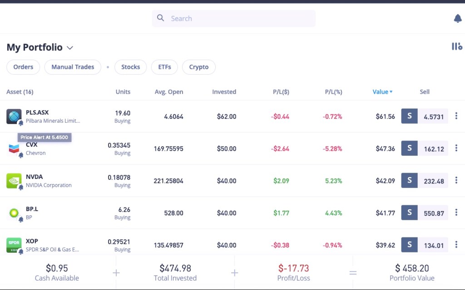
Task: Open column settings icon at top right
Action: point(457,47)
